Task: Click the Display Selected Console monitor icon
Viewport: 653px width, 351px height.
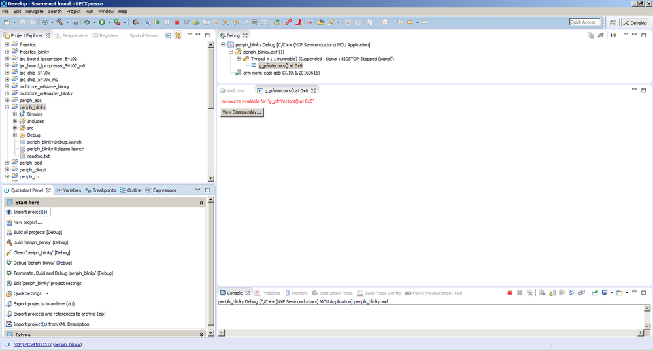Action: [605, 293]
